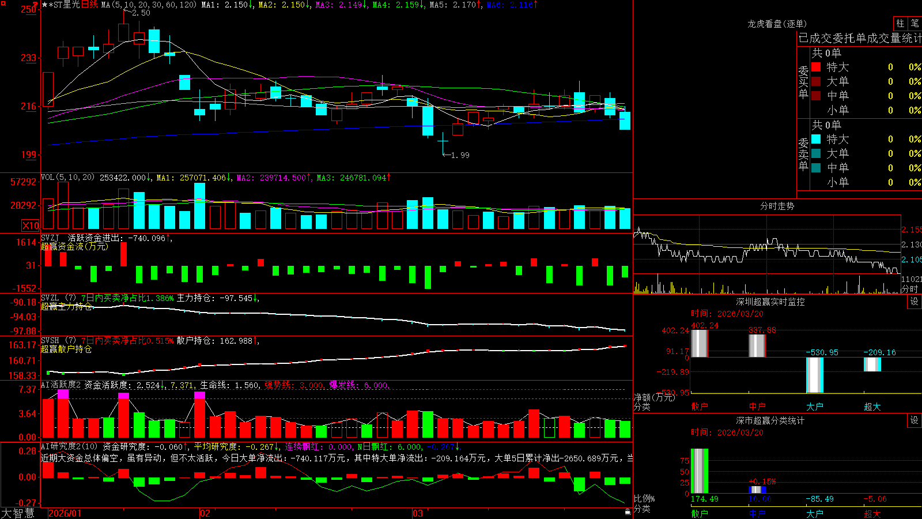
Task: Click the MA(5,10,20,30,60,120) indicator label
Action: pyautogui.click(x=149, y=5)
